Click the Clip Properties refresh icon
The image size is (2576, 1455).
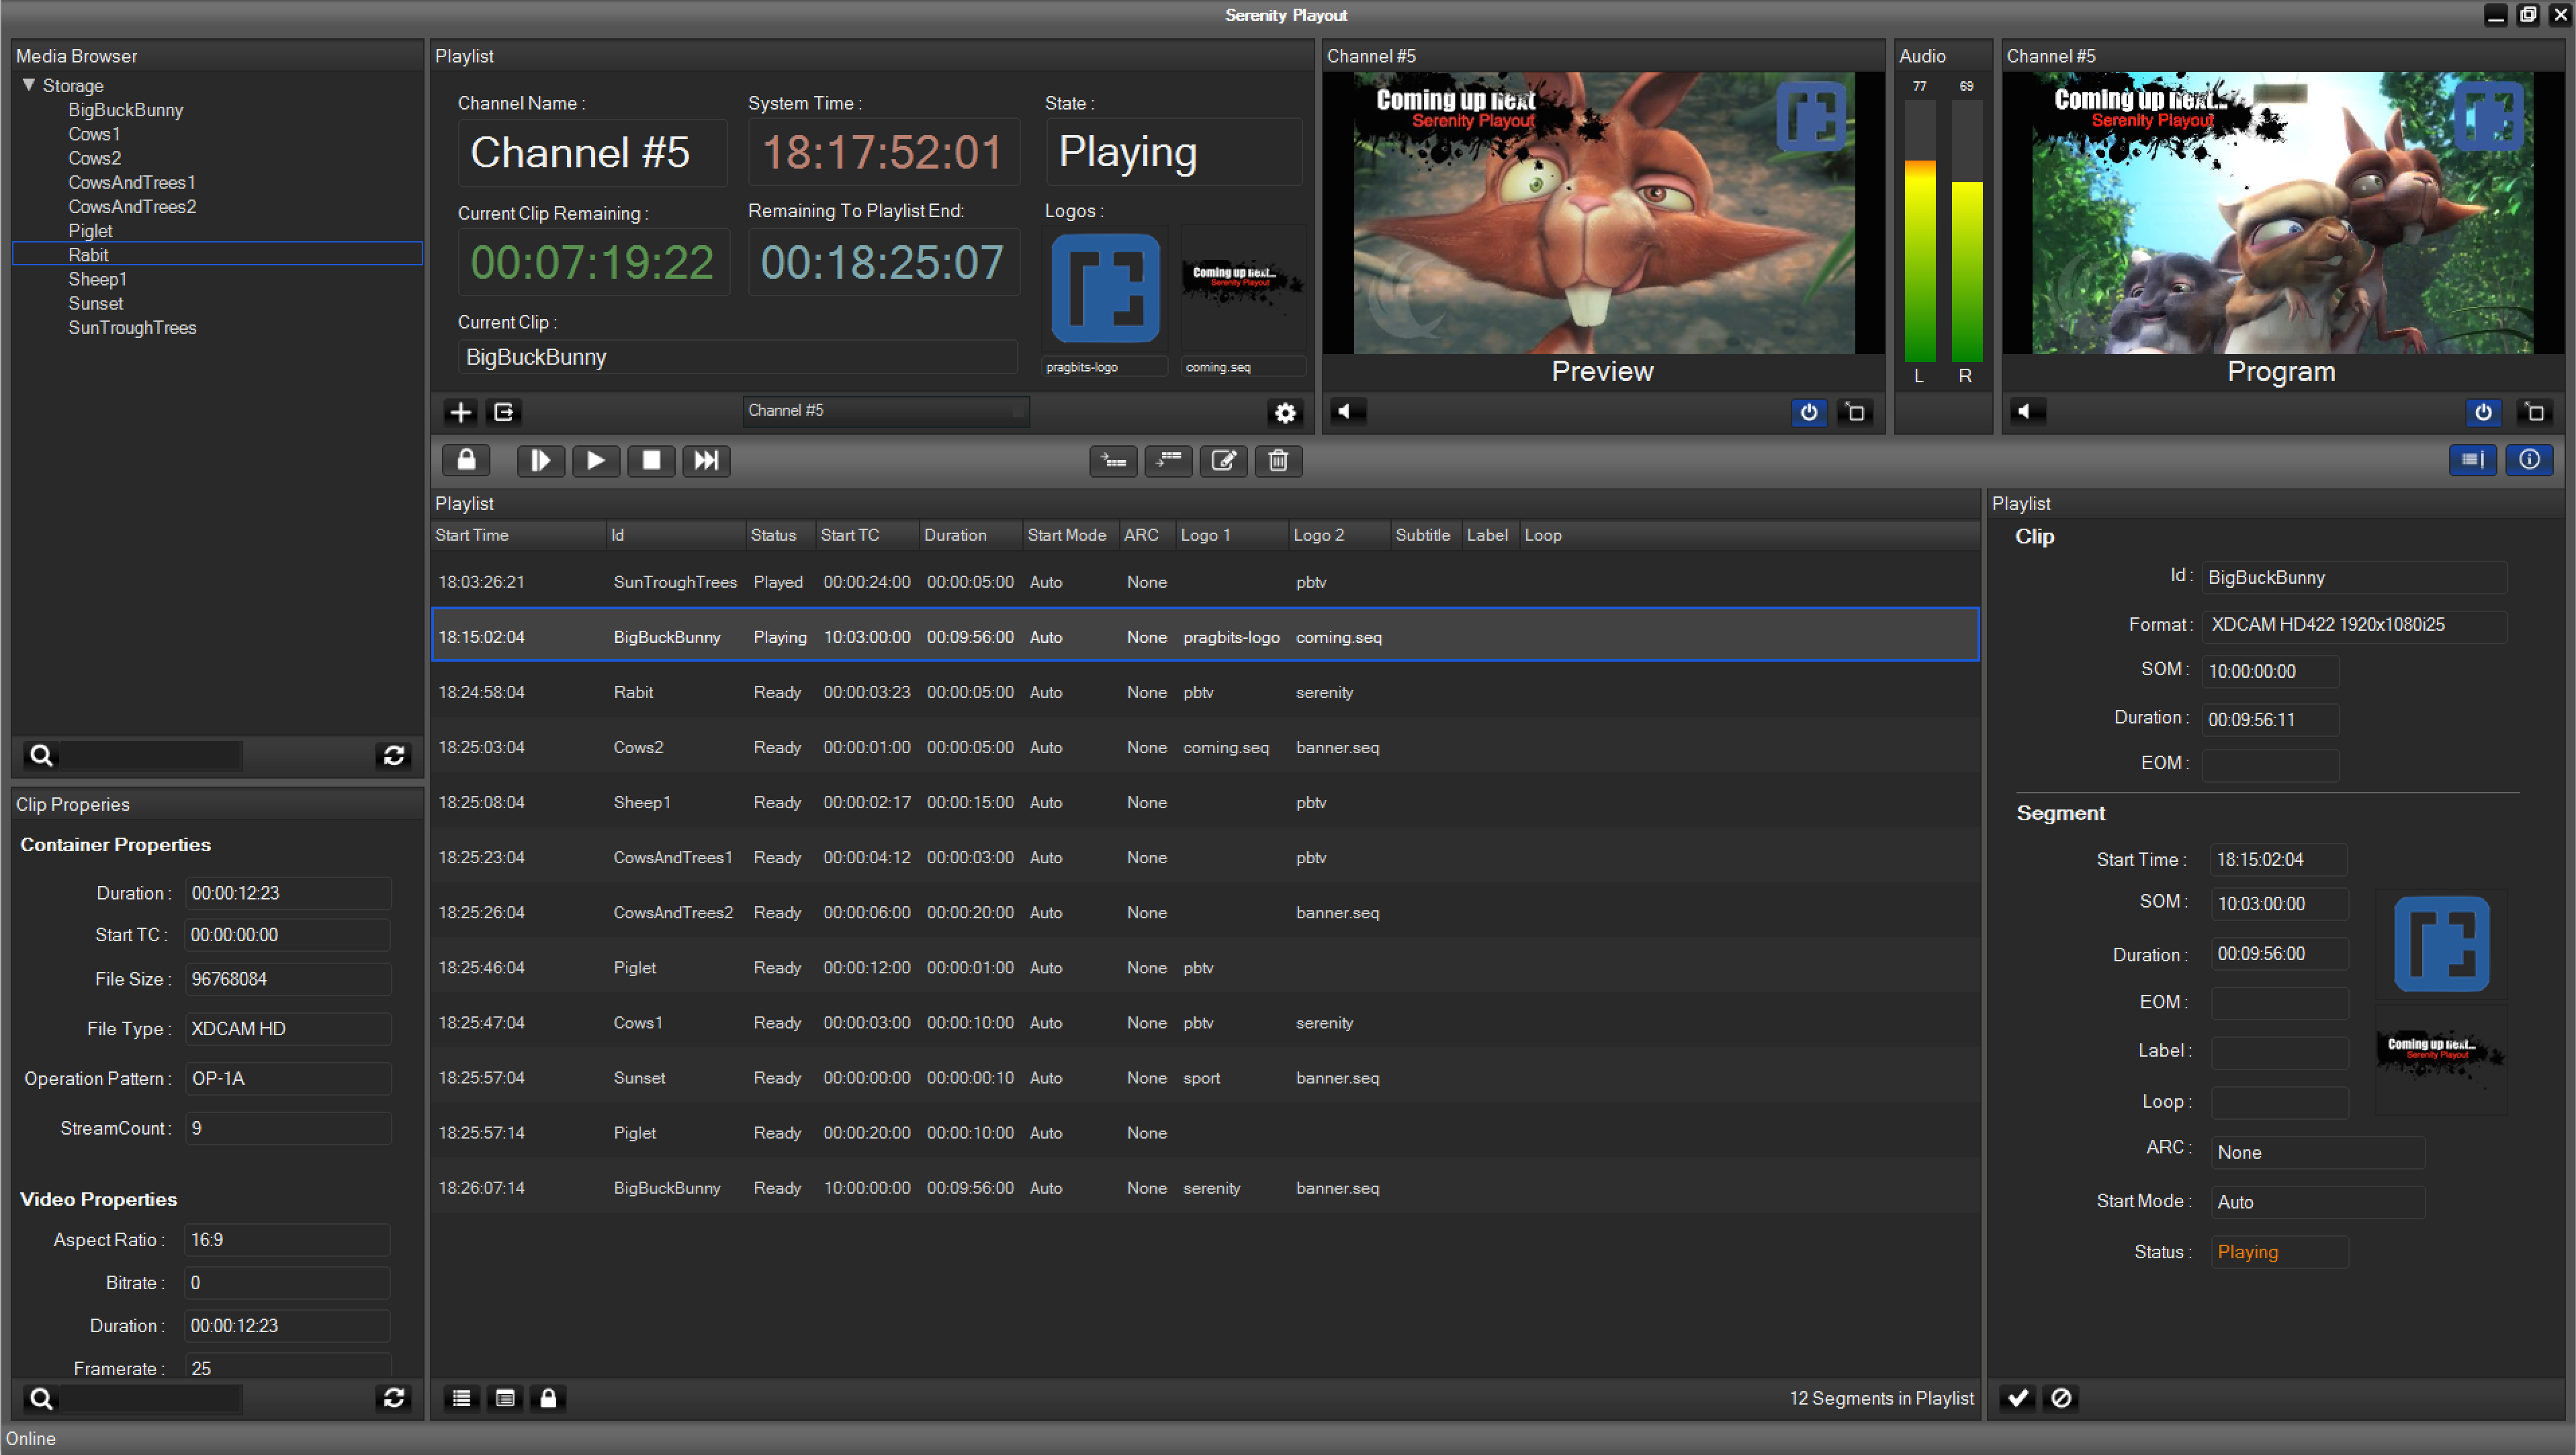coord(394,1398)
